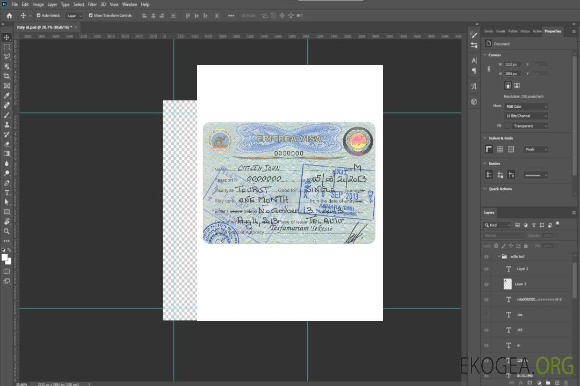Screen dimensions: 580x386
Task: Toggle rulers icon in Rulers & Grids
Action: pos(489,149)
